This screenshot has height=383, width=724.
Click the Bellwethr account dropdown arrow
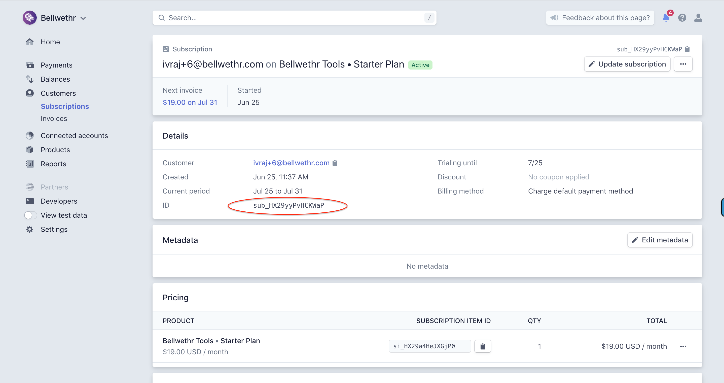click(84, 18)
